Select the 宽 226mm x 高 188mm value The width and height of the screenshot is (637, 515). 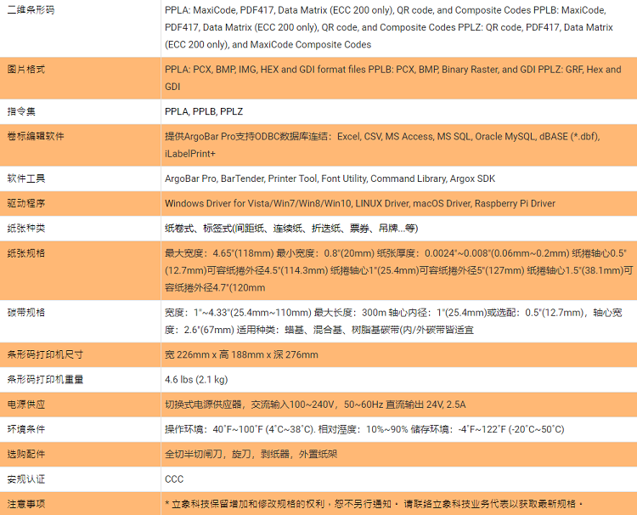click(x=241, y=354)
